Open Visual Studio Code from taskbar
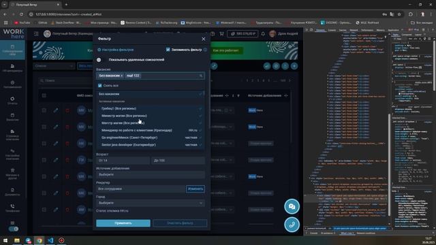Screen dimensions: 436x245 click(x=50, y=240)
